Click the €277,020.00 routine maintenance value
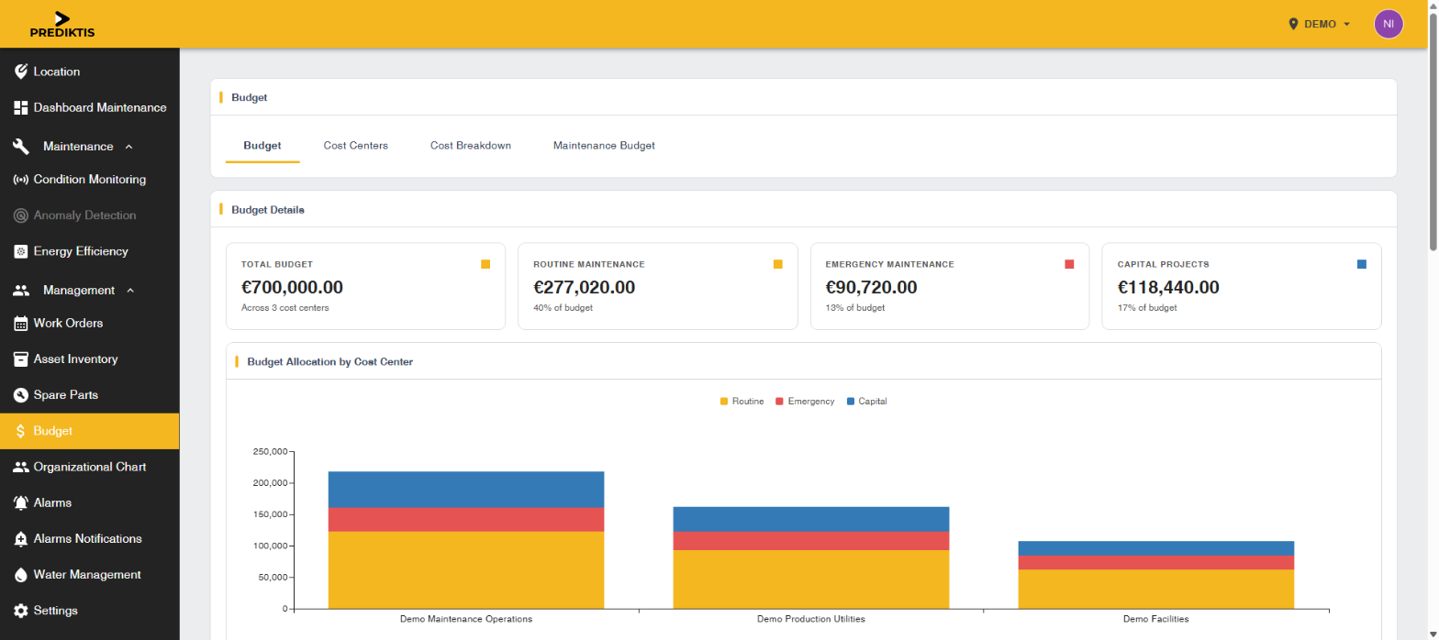The image size is (1439, 640). tap(584, 287)
